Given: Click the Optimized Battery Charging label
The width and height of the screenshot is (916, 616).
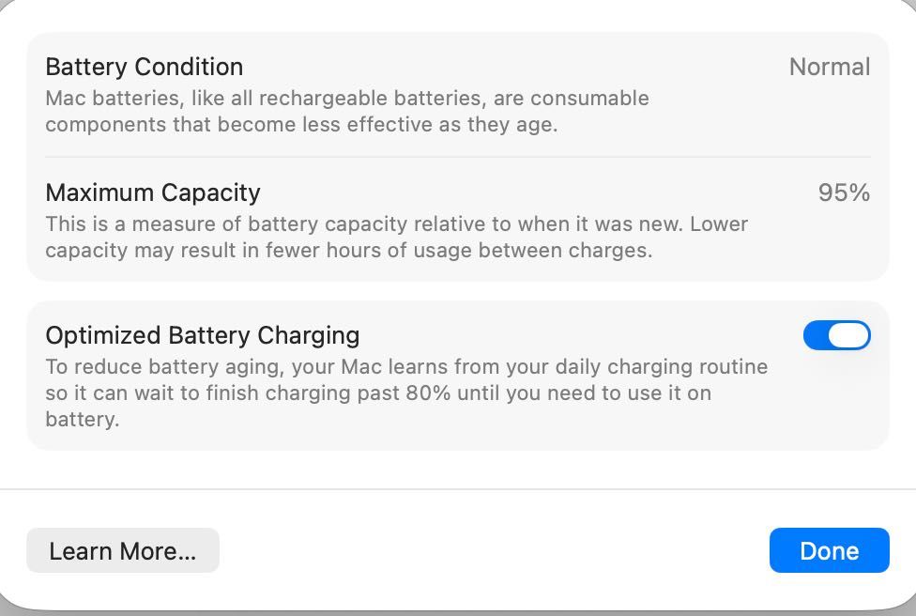Looking at the screenshot, I should coord(202,335).
